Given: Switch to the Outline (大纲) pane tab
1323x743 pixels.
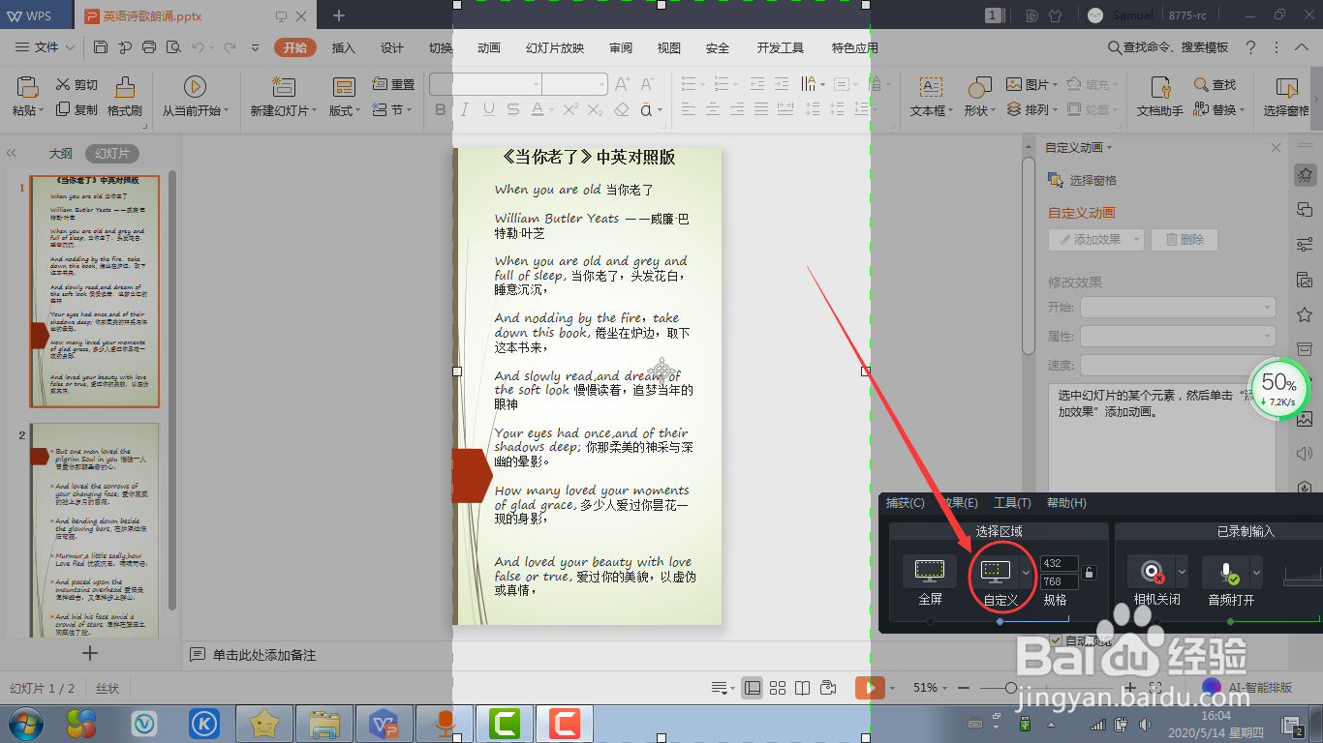Looking at the screenshot, I should pos(60,153).
